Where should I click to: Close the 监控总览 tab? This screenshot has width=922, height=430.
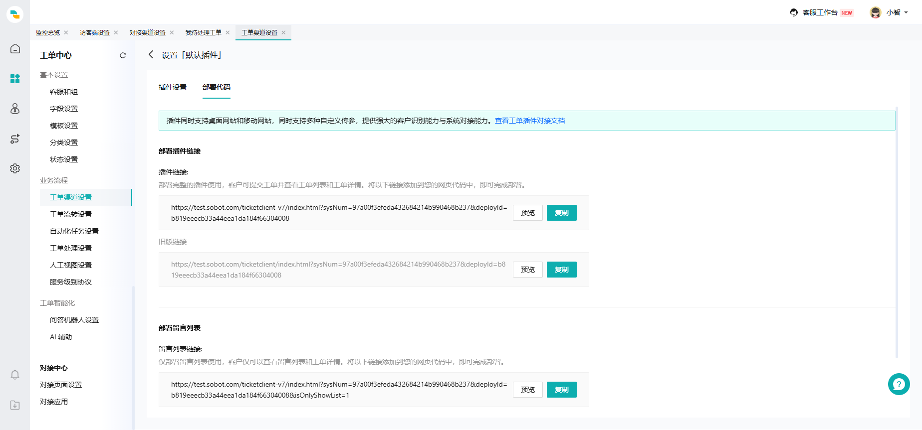pyautogui.click(x=66, y=33)
